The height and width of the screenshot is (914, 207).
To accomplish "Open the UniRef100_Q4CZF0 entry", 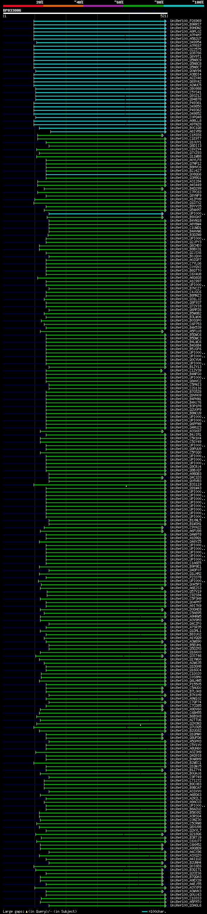I will (185, 624).
